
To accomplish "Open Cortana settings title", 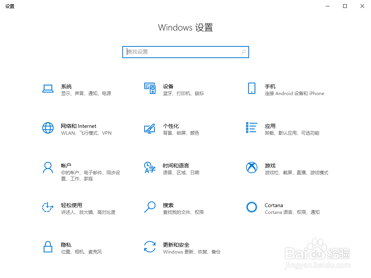I will click(274, 205).
